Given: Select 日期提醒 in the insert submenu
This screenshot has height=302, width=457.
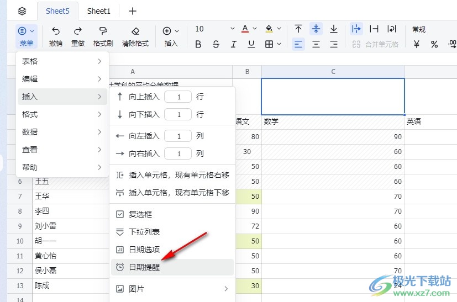Looking at the screenshot, I should [144, 267].
